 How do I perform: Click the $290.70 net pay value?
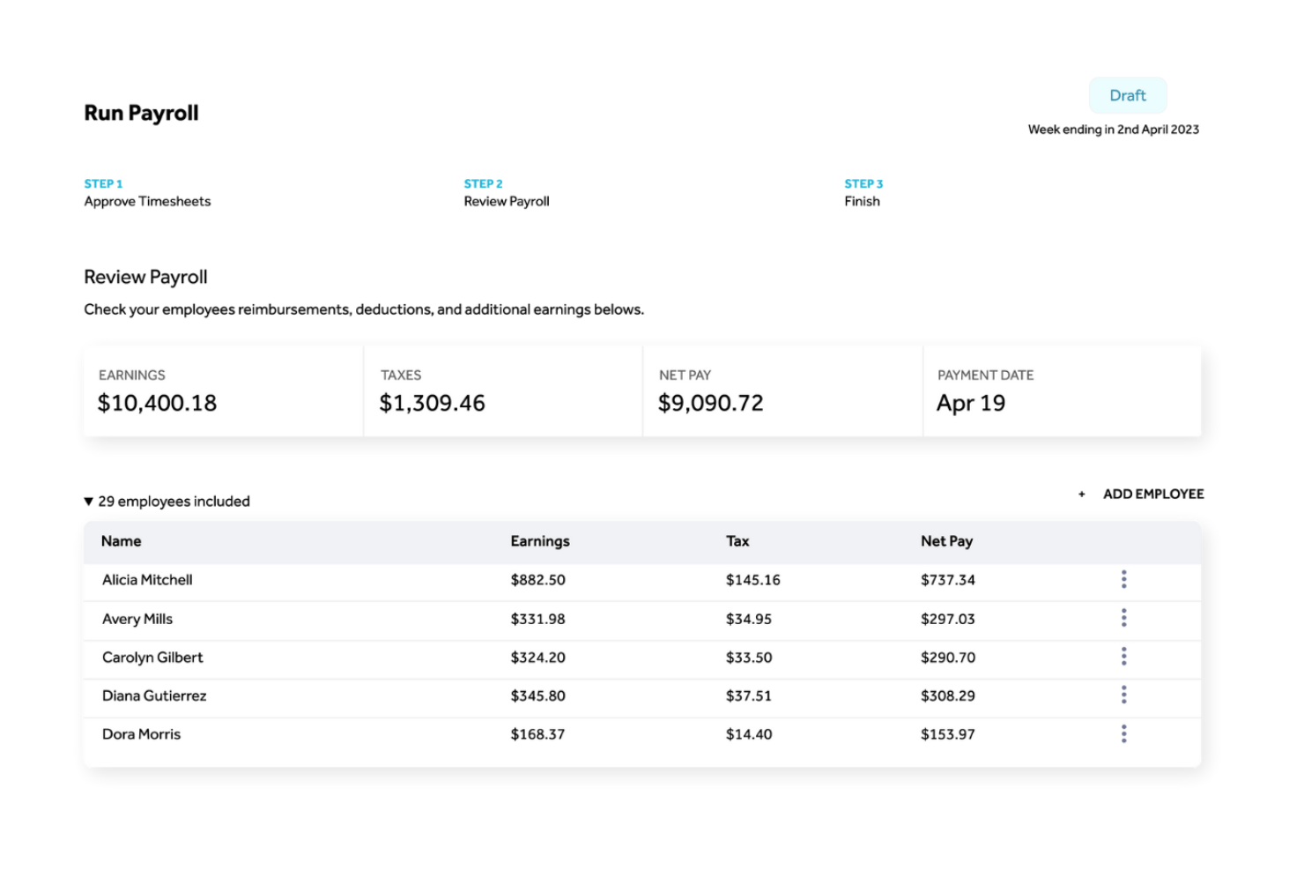[948, 658]
